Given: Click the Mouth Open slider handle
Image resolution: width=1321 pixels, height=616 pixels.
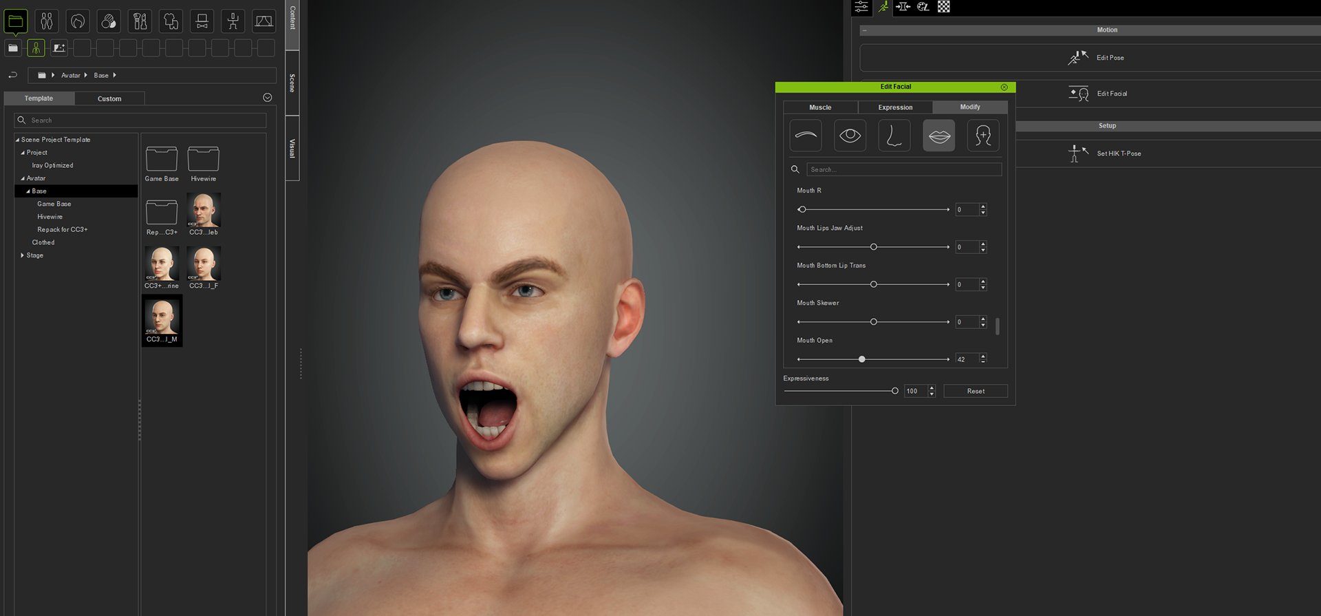Looking at the screenshot, I should 862,359.
